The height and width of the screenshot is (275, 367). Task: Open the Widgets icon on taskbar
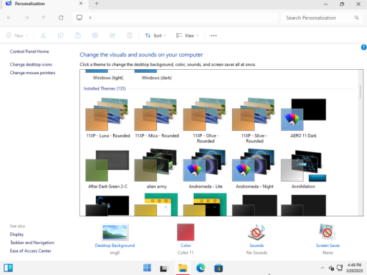[8, 268]
